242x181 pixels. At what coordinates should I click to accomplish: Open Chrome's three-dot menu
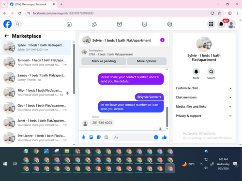pos(237,13)
